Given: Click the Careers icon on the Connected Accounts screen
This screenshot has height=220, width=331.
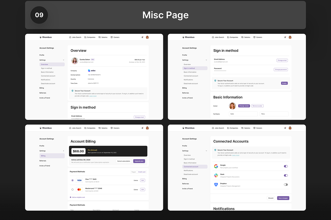Looking at the screenshot, I should (x=255, y=128).
